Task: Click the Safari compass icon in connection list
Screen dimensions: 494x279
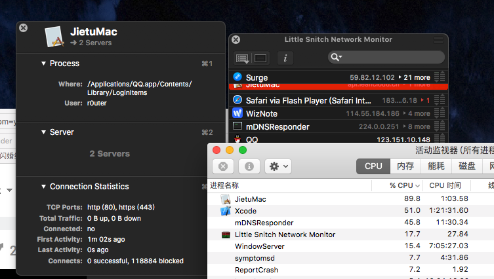Action: click(237, 100)
